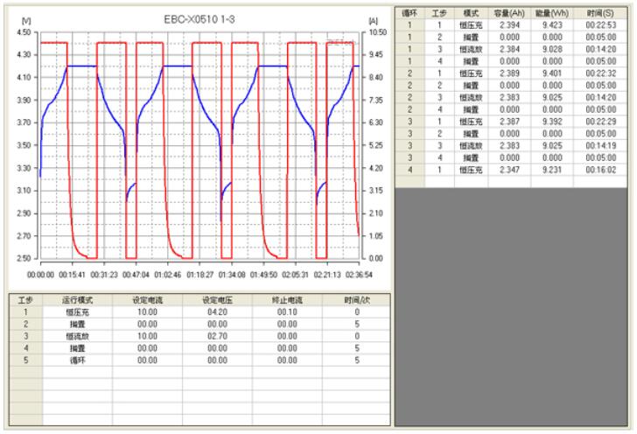Click the 运行模式 column header
Image resolution: width=637 pixels, height=434 pixels.
pyautogui.click(x=80, y=300)
